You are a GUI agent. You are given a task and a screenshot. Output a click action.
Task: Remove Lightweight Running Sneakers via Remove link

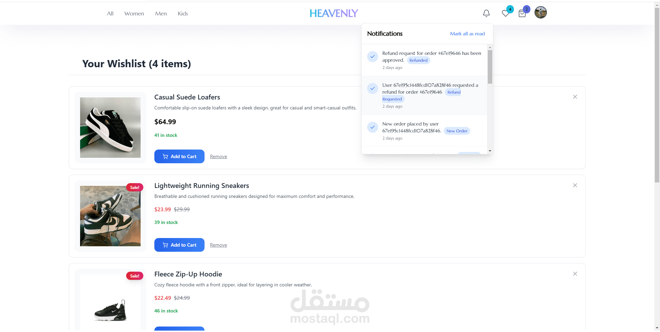tap(219, 245)
